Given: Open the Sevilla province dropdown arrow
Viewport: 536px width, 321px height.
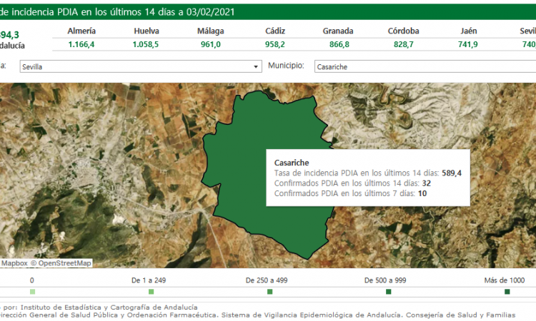Looking at the screenshot, I should click(x=257, y=66).
